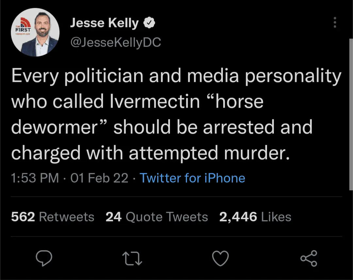View the 562 Retweets list
The width and height of the screenshot is (353, 280).
pos(53,217)
